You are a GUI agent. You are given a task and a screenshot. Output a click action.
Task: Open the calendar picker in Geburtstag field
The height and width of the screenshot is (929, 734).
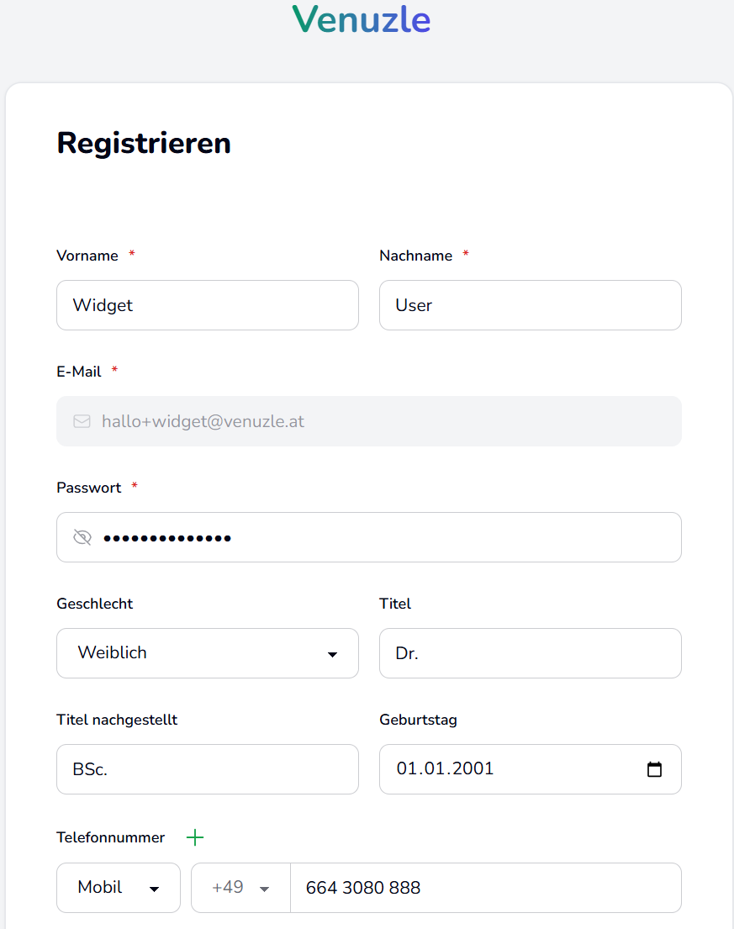pos(654,769)
